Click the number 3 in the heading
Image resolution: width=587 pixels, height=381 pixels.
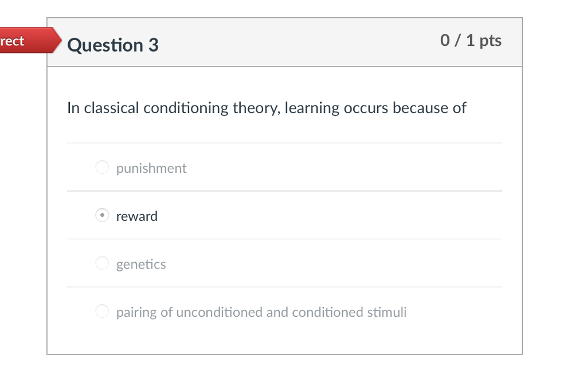(x=154, y=45)
